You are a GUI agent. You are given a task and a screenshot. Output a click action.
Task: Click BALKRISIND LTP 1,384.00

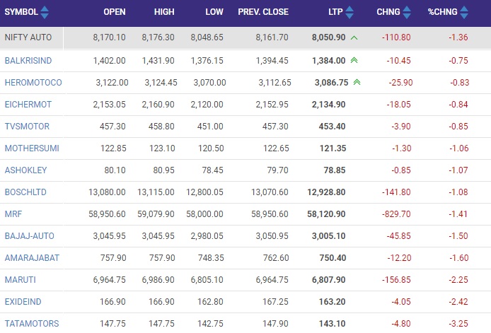[x=329, y=60]
